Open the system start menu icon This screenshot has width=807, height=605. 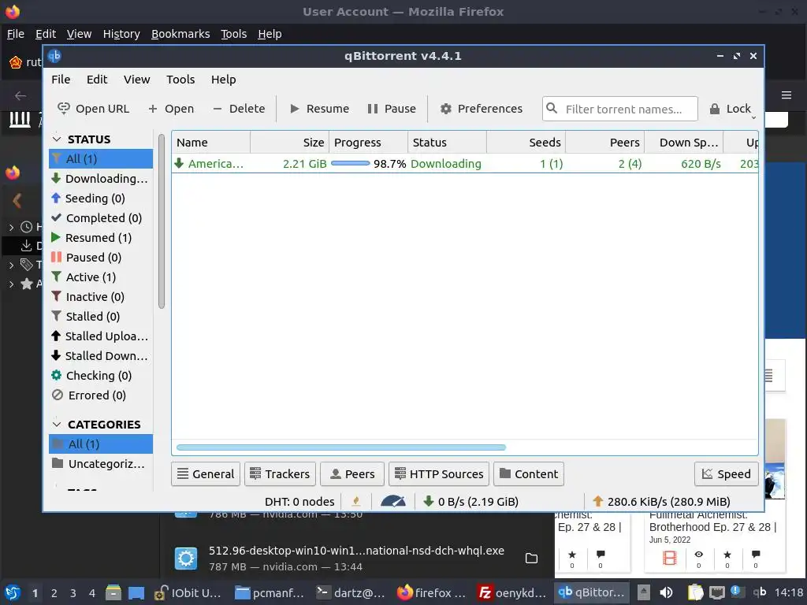pyautogui.click(x=13, y=593)
